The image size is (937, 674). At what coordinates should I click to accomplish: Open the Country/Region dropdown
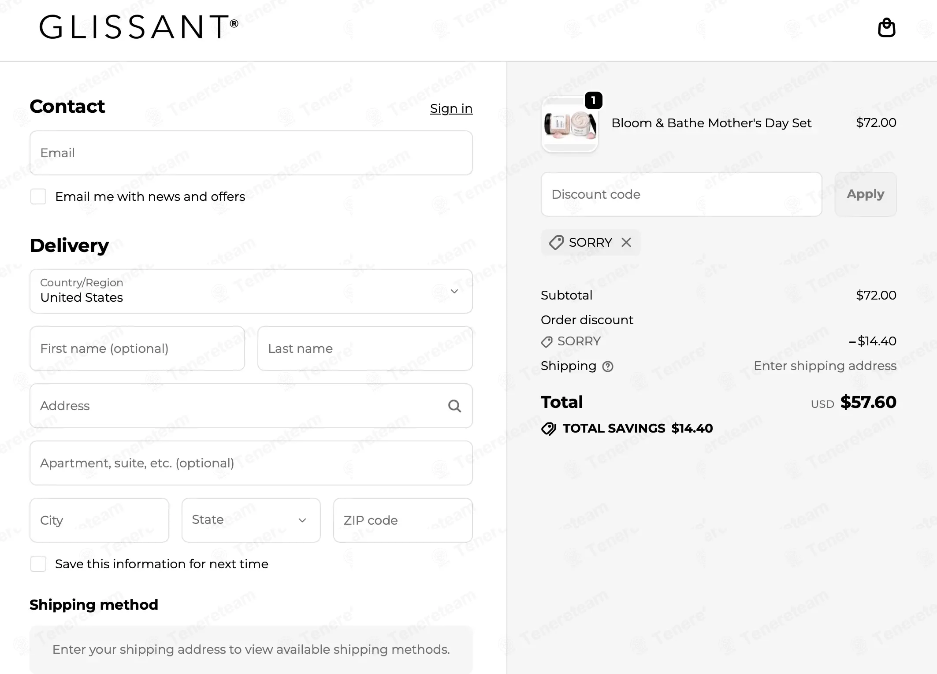tap(251, 291)
